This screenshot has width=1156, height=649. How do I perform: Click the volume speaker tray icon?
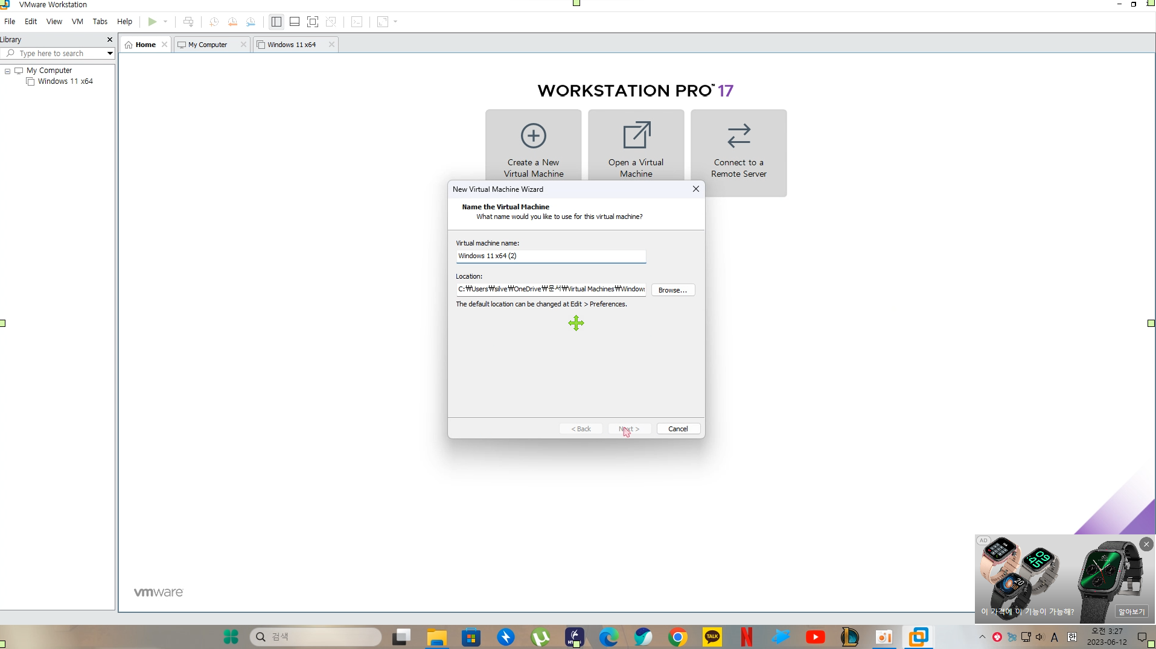coord(1039,637)
